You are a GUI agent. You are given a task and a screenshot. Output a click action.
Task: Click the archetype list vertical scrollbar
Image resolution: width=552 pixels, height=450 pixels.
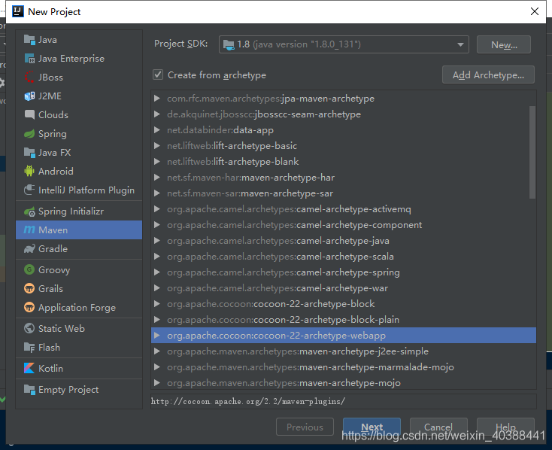(x=532, y=152)
